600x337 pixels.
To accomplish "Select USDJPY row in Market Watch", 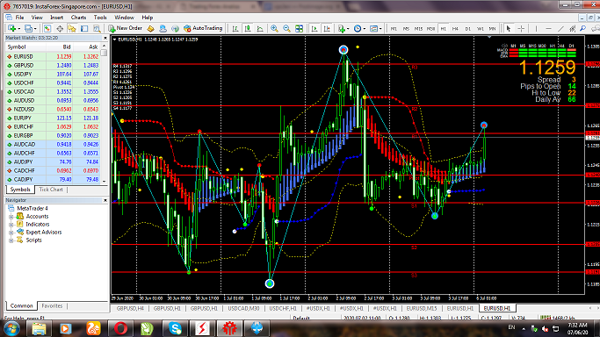I will pos(54,74).
